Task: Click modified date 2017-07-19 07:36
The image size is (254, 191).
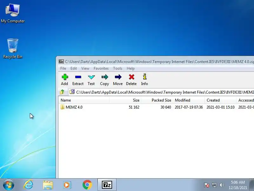Action: [x=189, y=107]
